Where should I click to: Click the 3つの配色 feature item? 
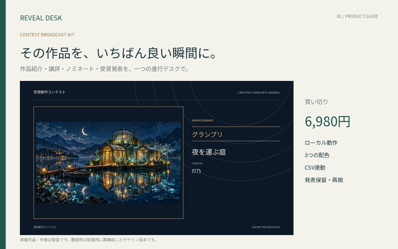coord(317,155)
